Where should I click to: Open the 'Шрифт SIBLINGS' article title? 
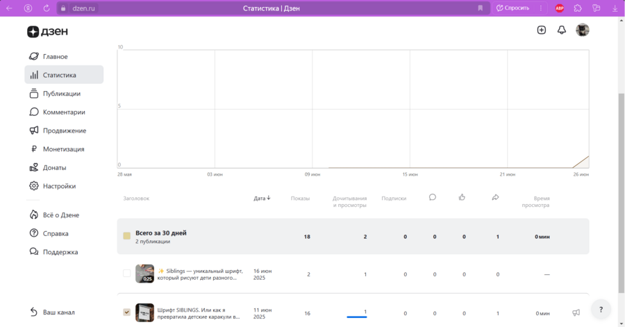click(198, 313)
